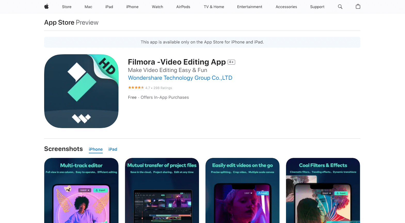Open the Watch menu
Screen dimensions: 405x223
(x=157, y=7)
